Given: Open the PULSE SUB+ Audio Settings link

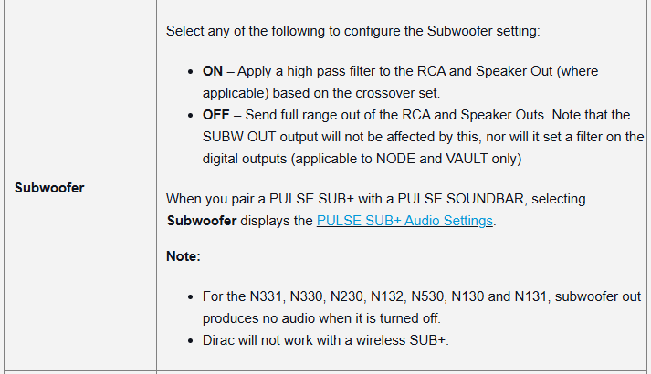Looking at the screenshot, I should pyautogui.click(x=404, y=221).
